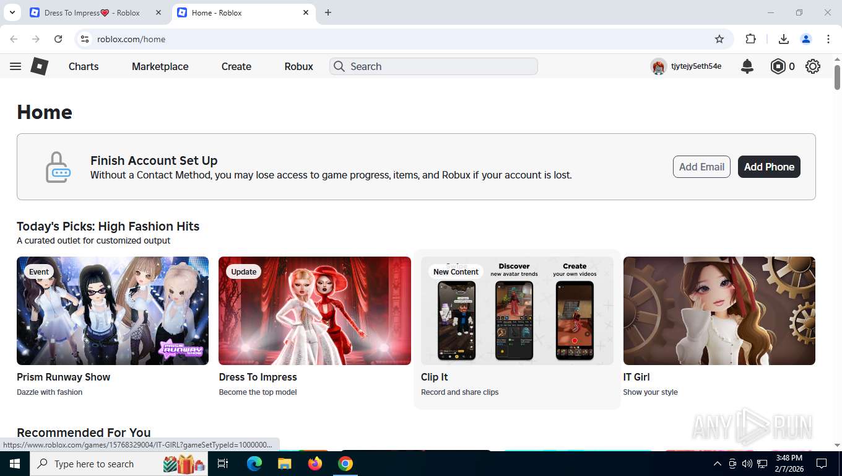Viewport: 842px width, 476px height.
Task: Open Task View on taskbar
Action: (223, 464)
